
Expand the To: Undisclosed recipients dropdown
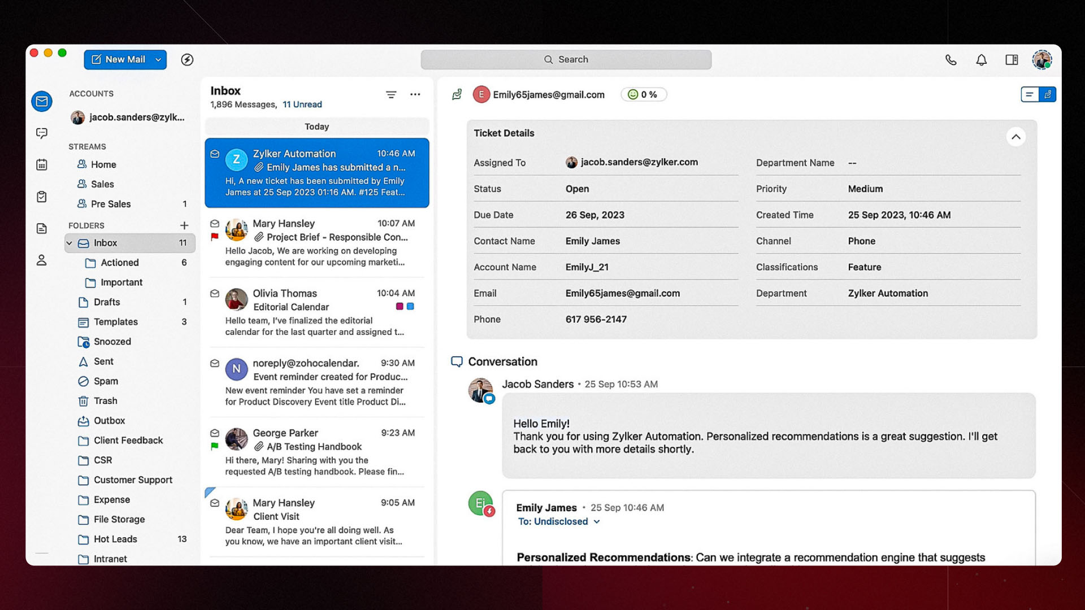[x=597, y=522]
